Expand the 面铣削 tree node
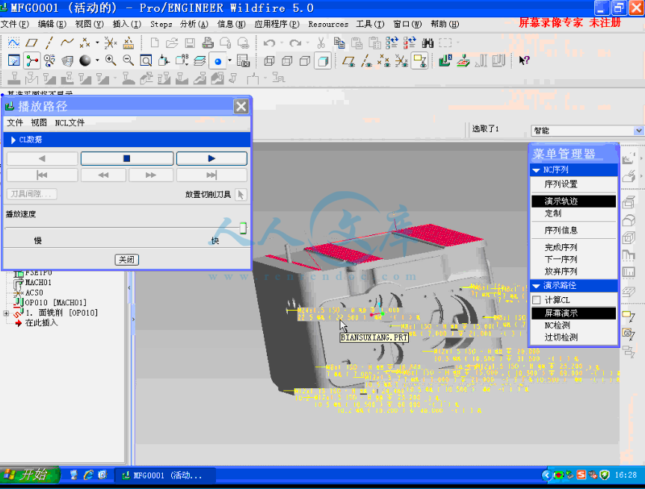The height and width of the screenshot is (489, 645). coord(6,313)
